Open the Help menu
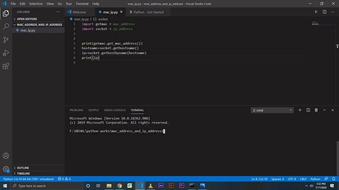 click(96, 4)
